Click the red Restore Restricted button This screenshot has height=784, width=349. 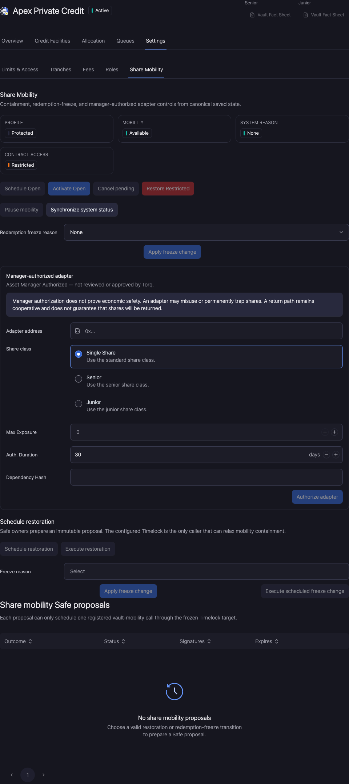(x=168, y=189)
